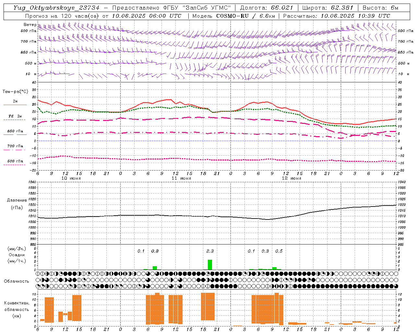Click the '(км)' unit under convective cloudiness
This screenshot has width=415, height=332.
pyautogui.click(x=17, y=316)
